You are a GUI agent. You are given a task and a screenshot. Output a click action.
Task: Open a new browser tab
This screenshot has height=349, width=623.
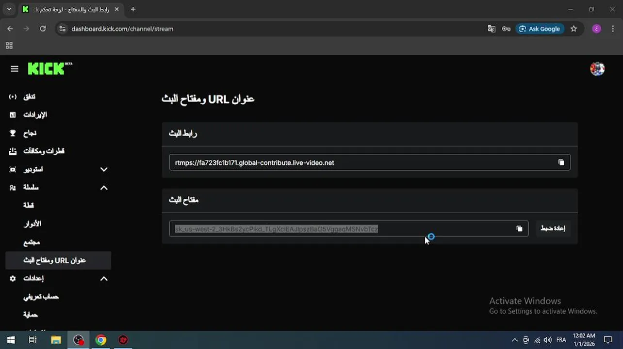[x=133, y=9]
